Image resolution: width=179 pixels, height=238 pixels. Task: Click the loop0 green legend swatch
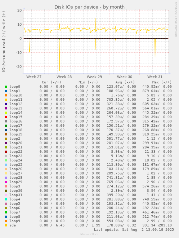point(6,87)
